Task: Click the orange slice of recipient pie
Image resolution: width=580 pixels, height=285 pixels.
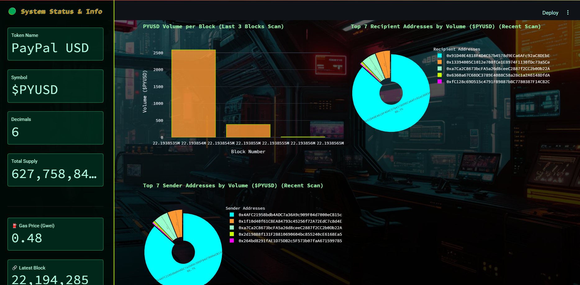Action: [x=384, y=65]
